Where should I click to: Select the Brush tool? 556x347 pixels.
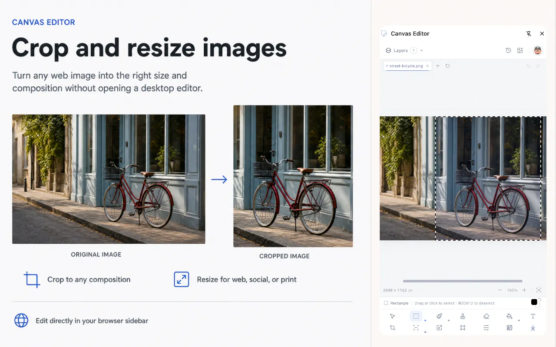pyautogui.click(x=439, y=316)
